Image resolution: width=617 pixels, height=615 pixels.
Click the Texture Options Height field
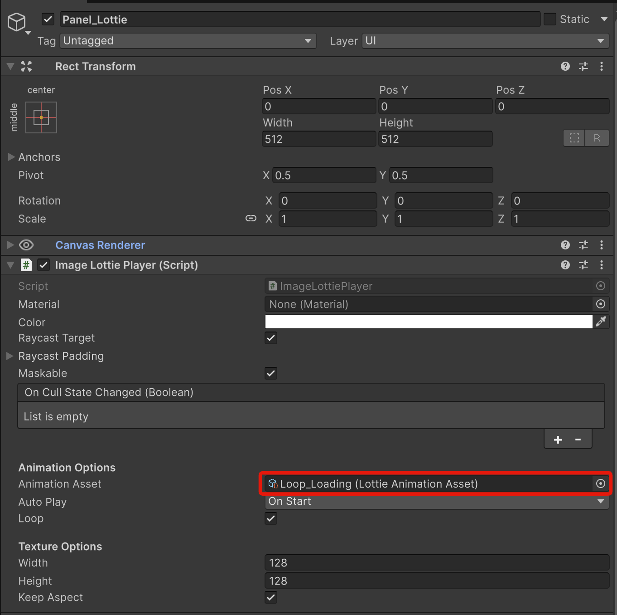437,581
